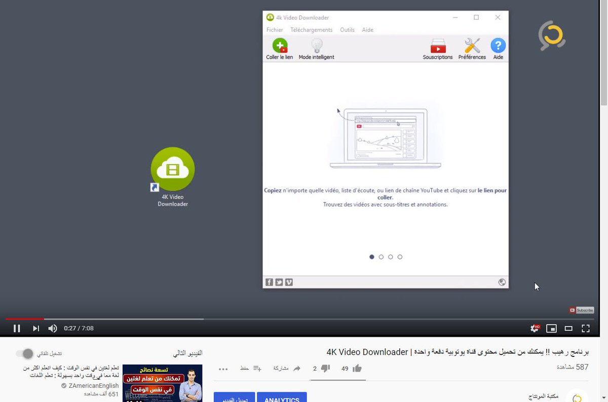Image resolution: width=608 pixels, height=402 pixels.
Task: Click the 4k Video Downloader window title
Action: click(302, 17)
